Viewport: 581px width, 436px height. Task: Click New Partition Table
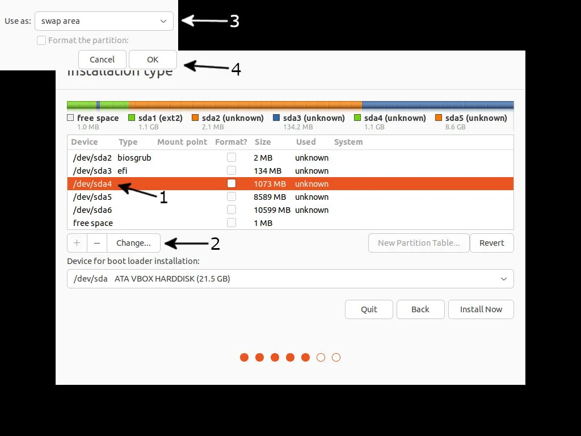point(419,242)
